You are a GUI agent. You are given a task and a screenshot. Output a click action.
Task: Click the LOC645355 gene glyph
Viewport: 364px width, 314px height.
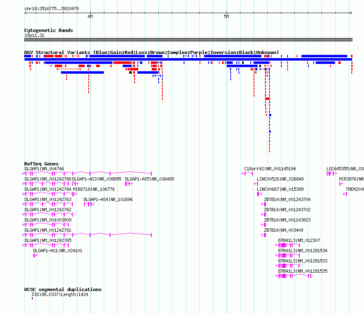click(x=332, y=174)
